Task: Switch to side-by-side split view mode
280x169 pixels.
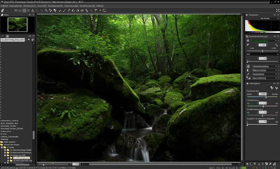Action: pyautogui.click(x=28, y=10)
